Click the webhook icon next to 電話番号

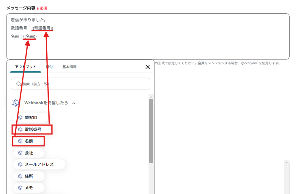(x=20, y=129)
